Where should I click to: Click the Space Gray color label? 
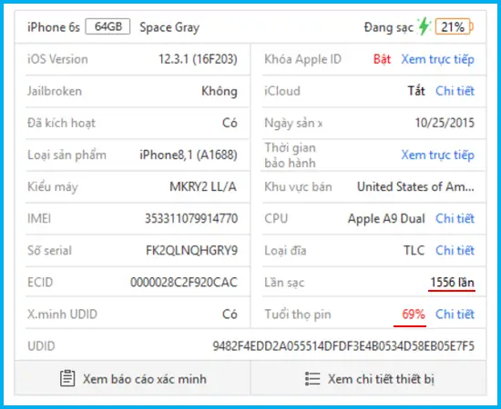(169, 28)
